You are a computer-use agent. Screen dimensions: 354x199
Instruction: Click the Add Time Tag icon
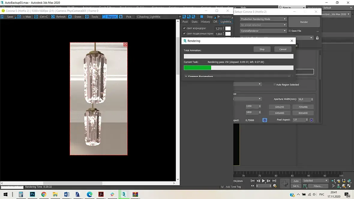[x=222, y=187]
